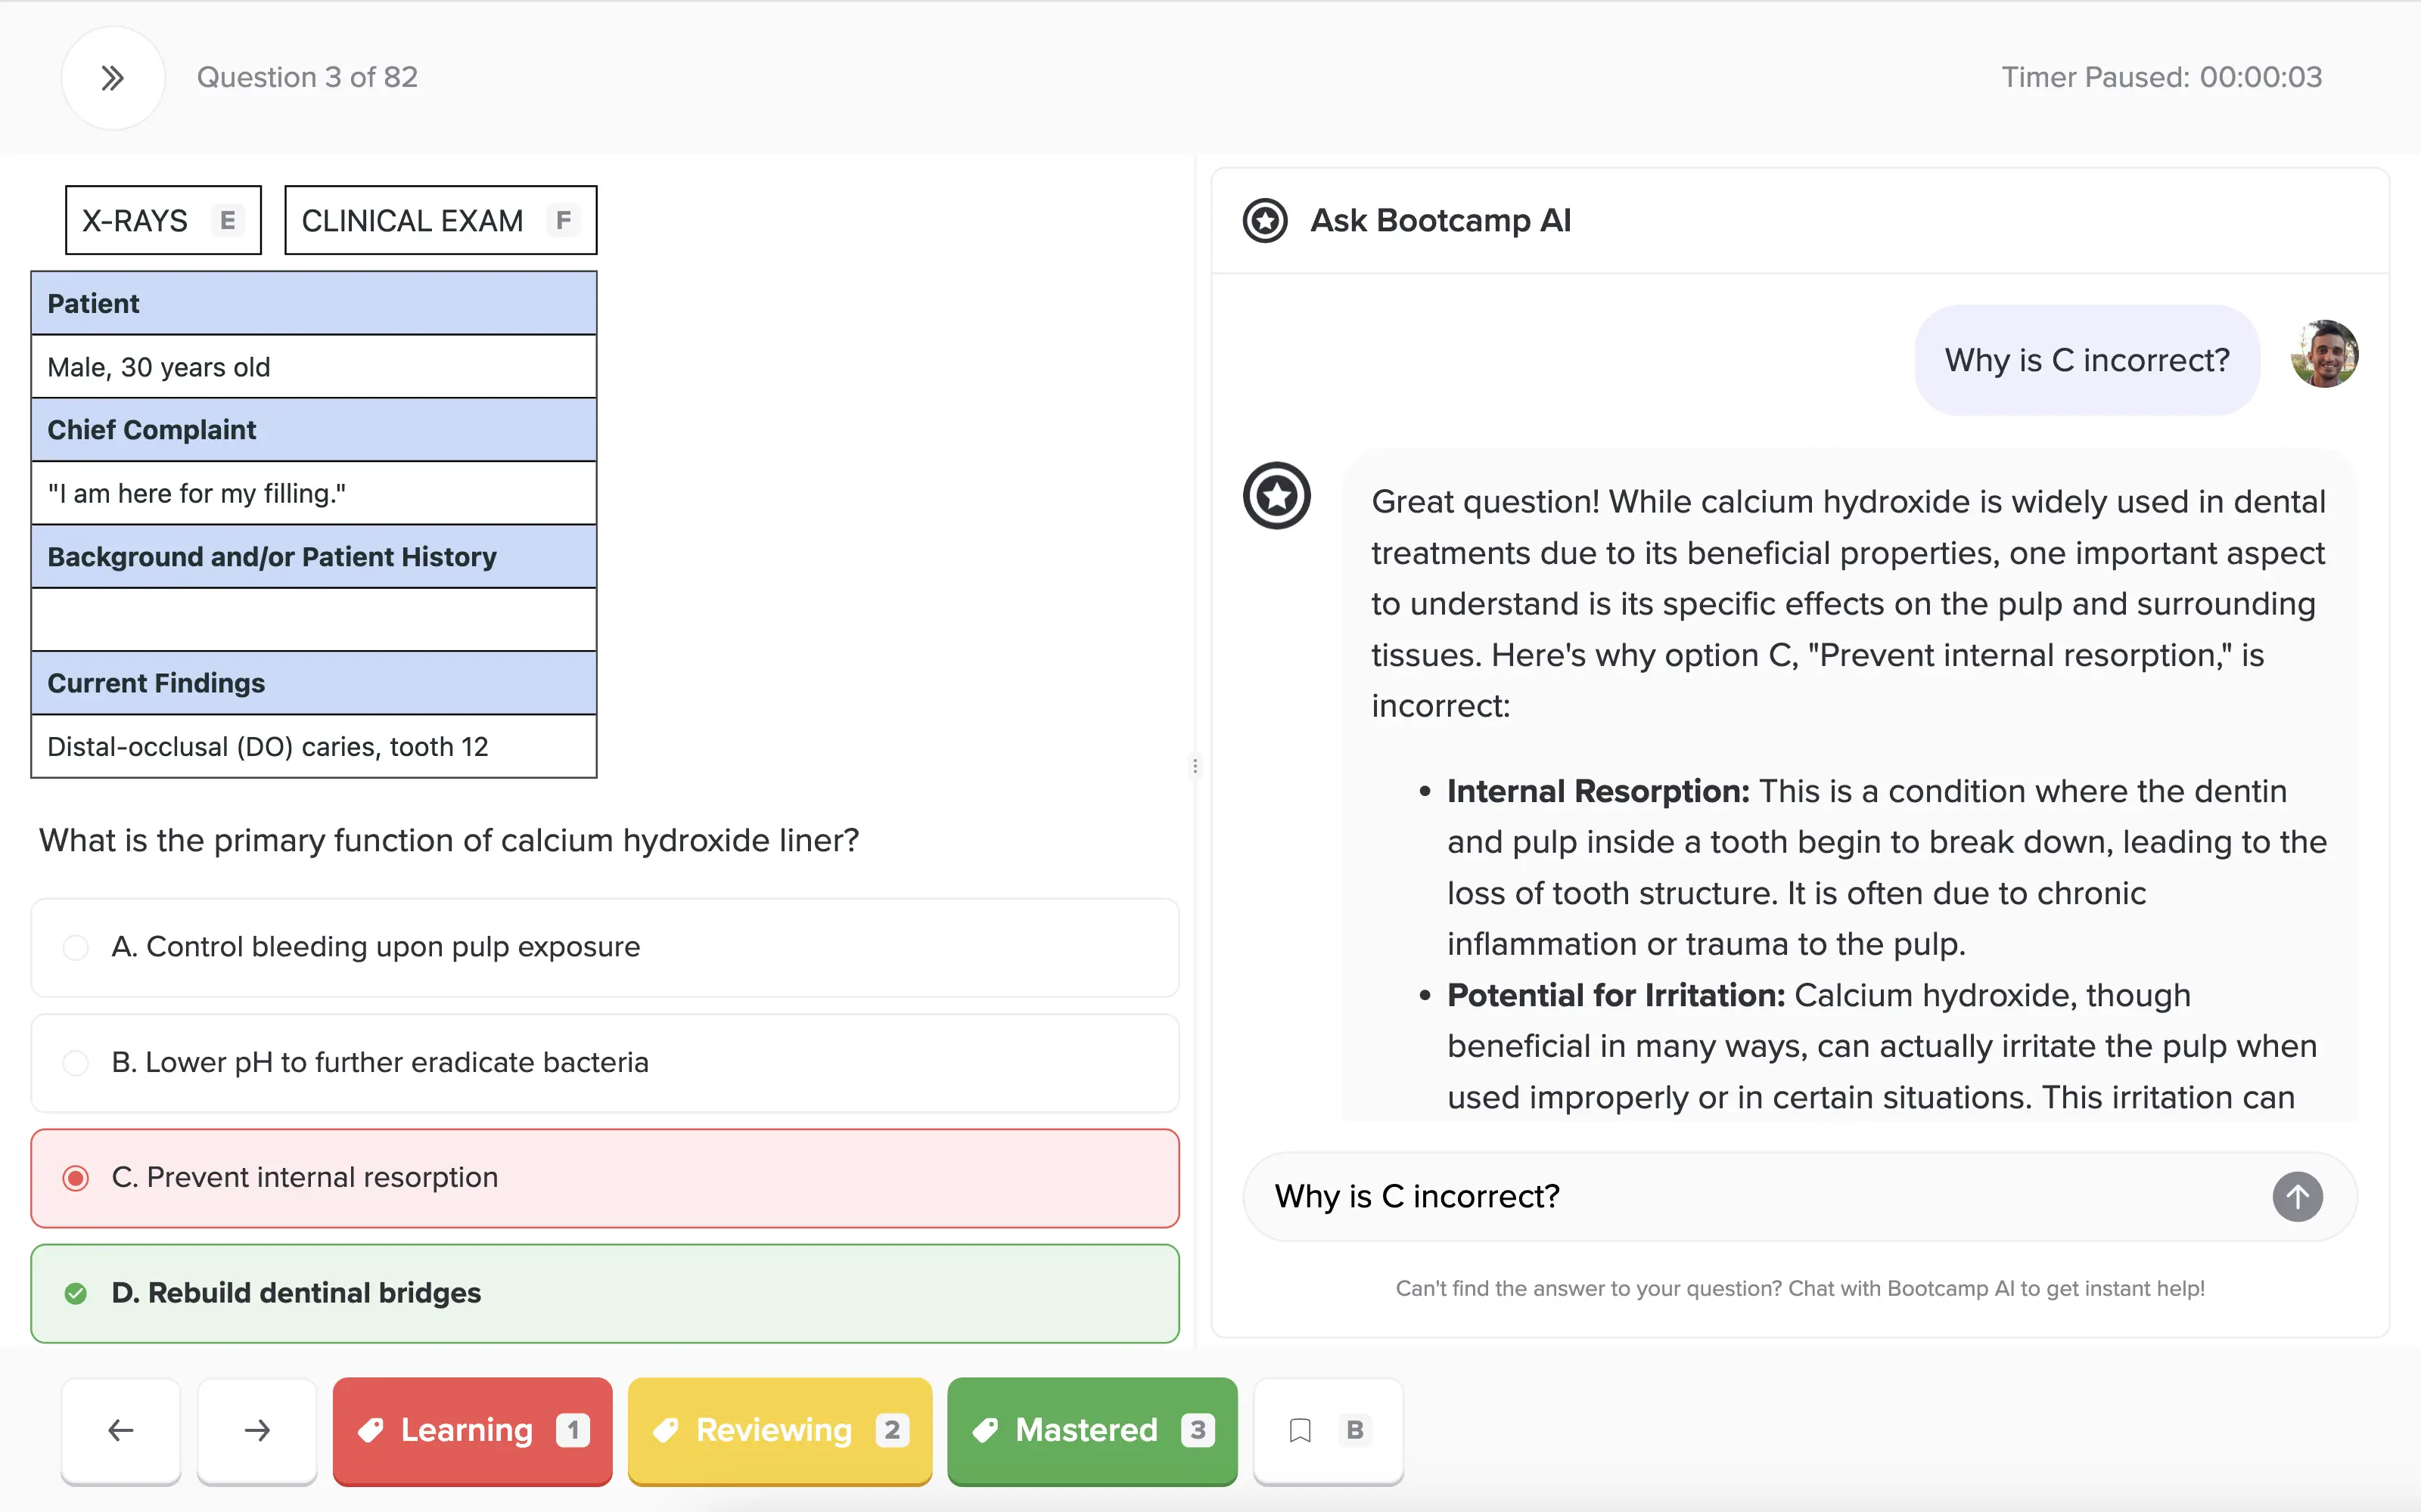2421x1512 pixels.
Task: Go to next question with right arrow
Action: tap(257, 1430)
